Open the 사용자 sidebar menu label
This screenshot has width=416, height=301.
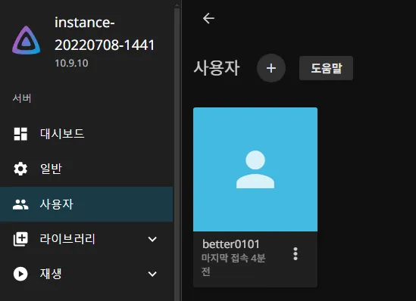[57, 204]
